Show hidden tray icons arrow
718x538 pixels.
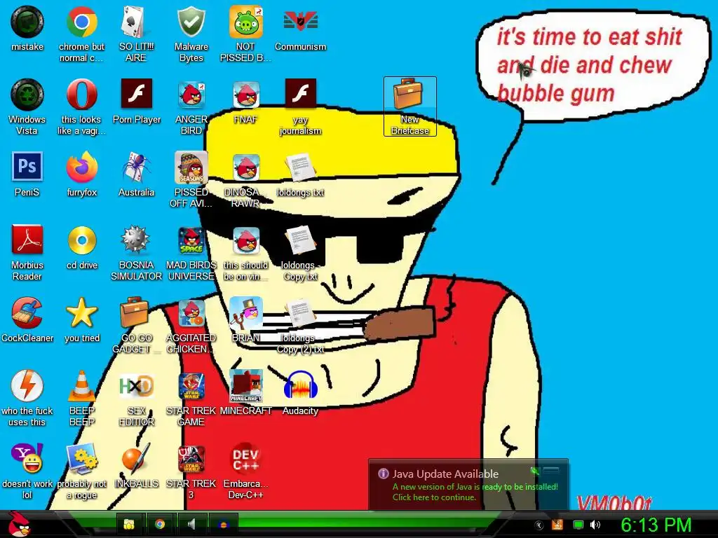pyautogui.click(x=539, y=525)
